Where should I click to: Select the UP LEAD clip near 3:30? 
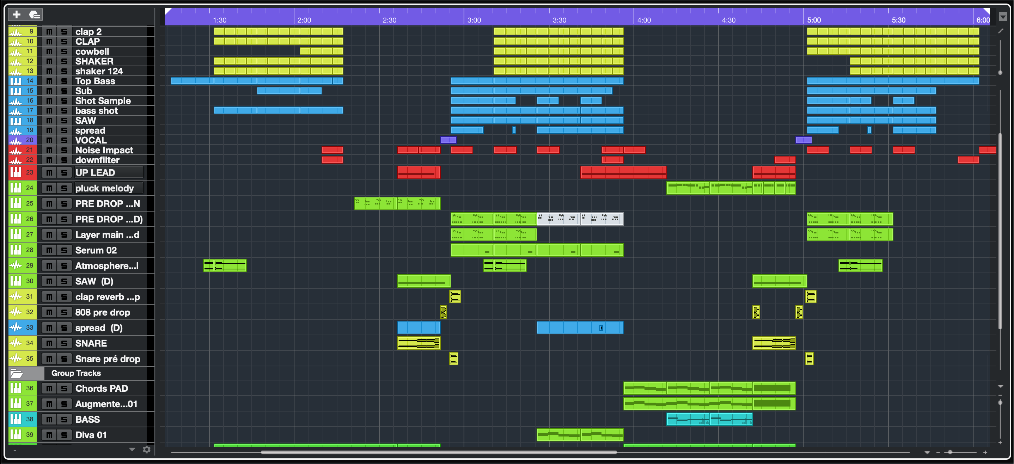[x=623, y=172]
